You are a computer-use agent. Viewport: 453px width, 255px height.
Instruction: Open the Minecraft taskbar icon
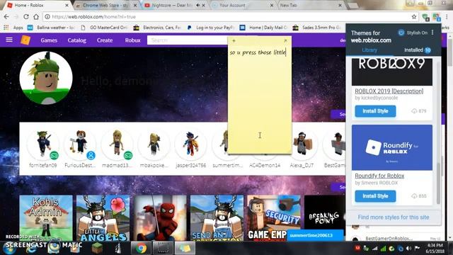pos(98,248)
